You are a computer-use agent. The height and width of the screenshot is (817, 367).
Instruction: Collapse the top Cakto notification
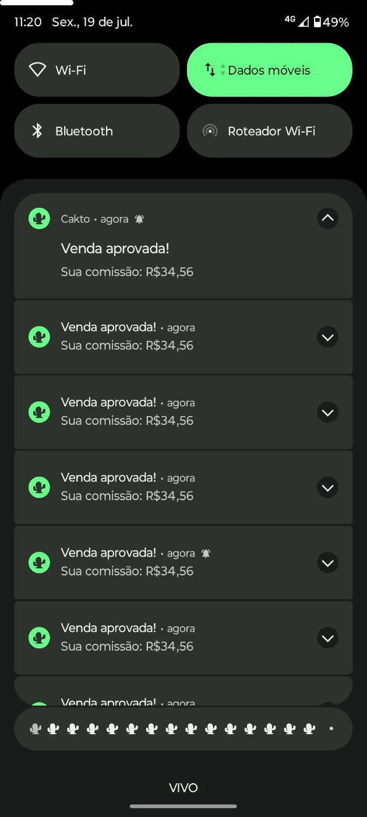(x=327, y=218)
